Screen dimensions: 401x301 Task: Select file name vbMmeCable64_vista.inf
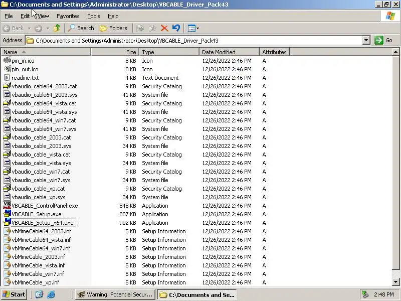click(x=41, y=240)
